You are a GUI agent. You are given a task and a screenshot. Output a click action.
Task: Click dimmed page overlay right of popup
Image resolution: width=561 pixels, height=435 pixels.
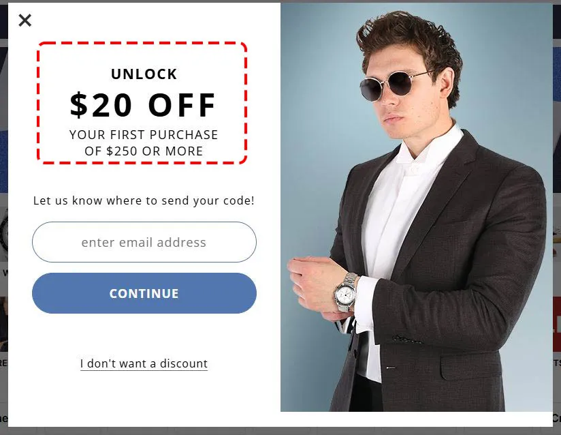[x=557, y=215]
